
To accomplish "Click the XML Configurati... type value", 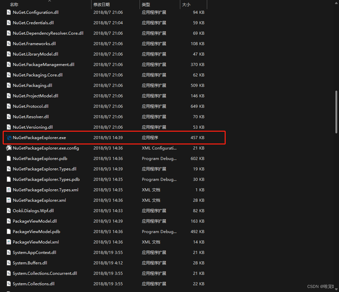I will 159,148.
